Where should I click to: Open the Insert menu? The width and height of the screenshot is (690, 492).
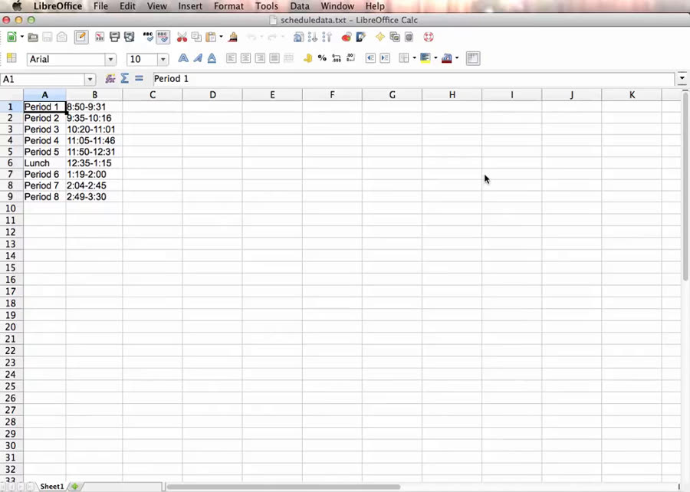pyautogui.click(x=190, y=6)
